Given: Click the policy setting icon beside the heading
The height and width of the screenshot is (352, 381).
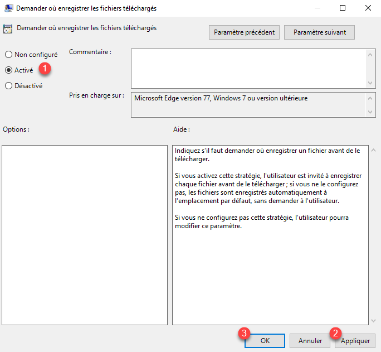Looking at the screenshot, I should pos(8,29).
